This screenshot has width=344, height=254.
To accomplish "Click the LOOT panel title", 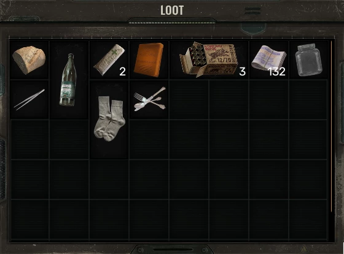I will coord(172,10).
